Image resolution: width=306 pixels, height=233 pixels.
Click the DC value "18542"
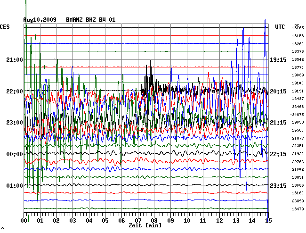[x=298, y=59]
